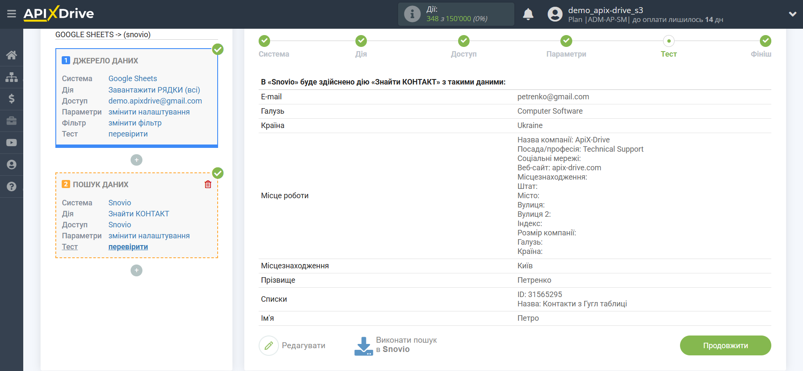803x371 pixels.
Task: Click the green 'Продовжити' button
Action: click(x=725, y=346)
